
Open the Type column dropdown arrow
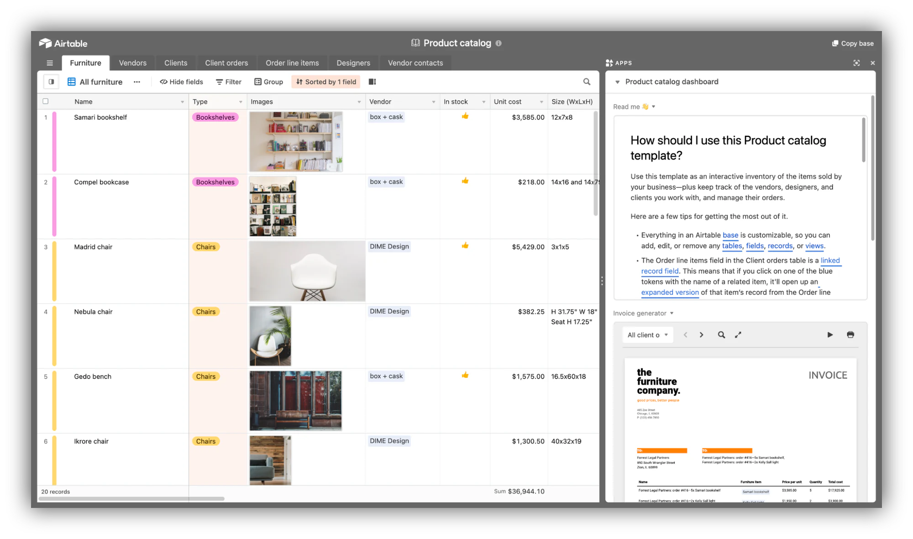(241, 102)
